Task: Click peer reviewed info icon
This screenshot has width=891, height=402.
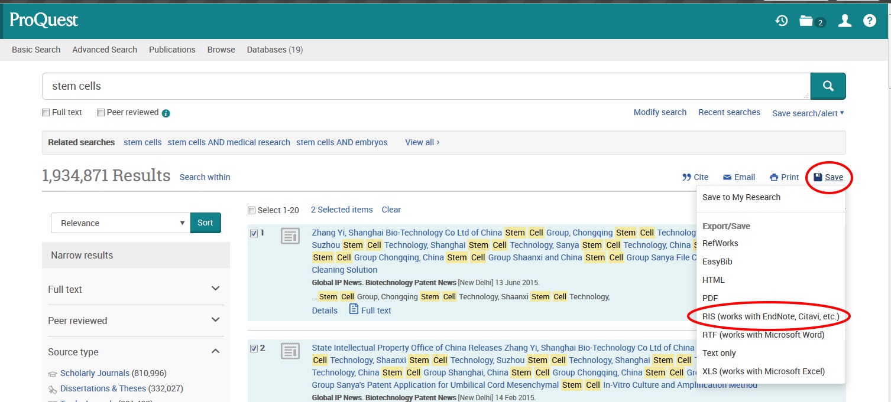Action: [x=166, y=113]
